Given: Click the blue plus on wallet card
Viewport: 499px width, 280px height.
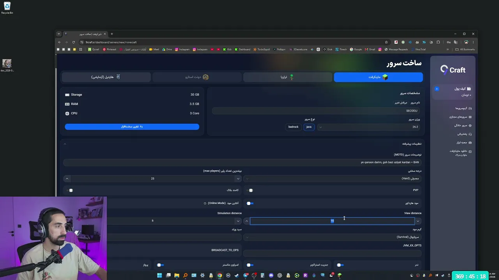Looking at the screenshot, I should click(437, 89).
